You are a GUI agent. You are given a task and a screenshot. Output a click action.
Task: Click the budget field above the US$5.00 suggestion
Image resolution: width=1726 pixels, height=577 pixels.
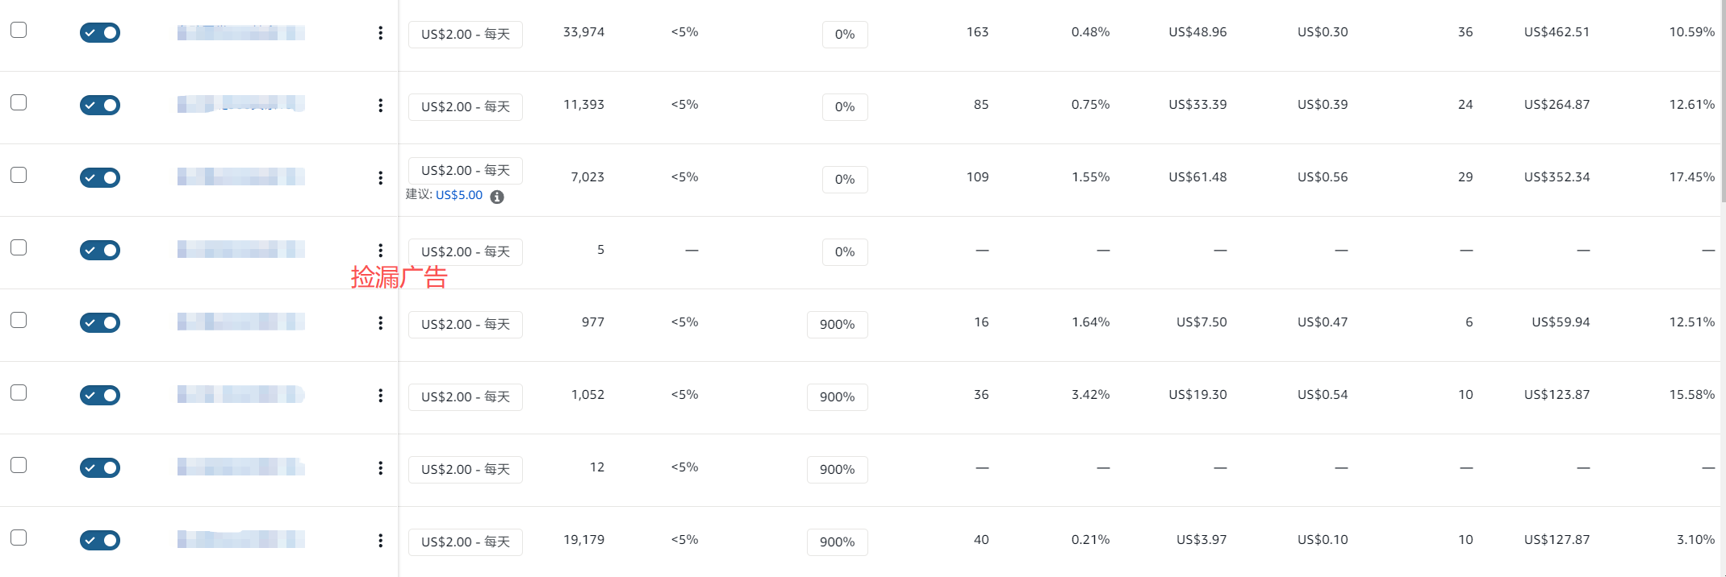click(465, 171)
